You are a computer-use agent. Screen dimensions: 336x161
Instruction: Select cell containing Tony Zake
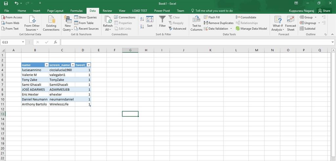[x=35, y=80]
